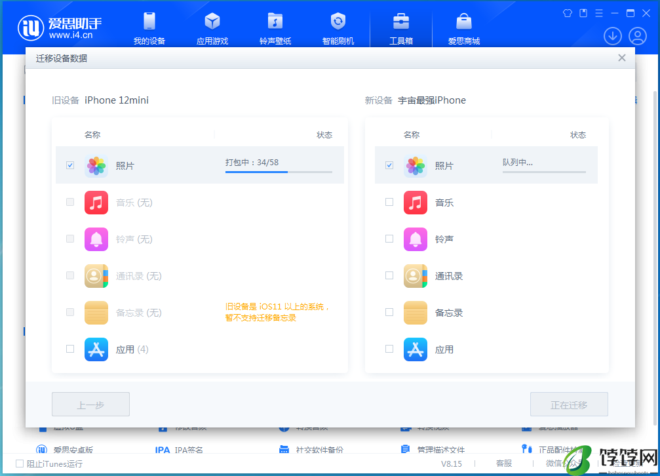
Task: Switch to the 工具箱 tab
Action: click(400, 28)
